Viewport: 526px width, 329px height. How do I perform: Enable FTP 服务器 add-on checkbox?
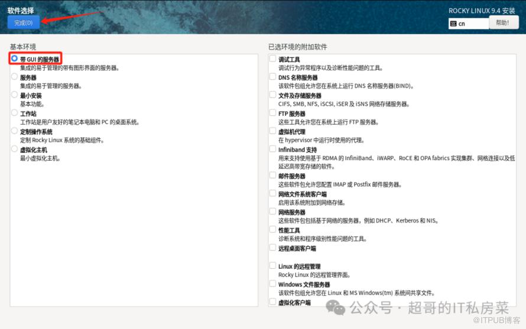272,113
